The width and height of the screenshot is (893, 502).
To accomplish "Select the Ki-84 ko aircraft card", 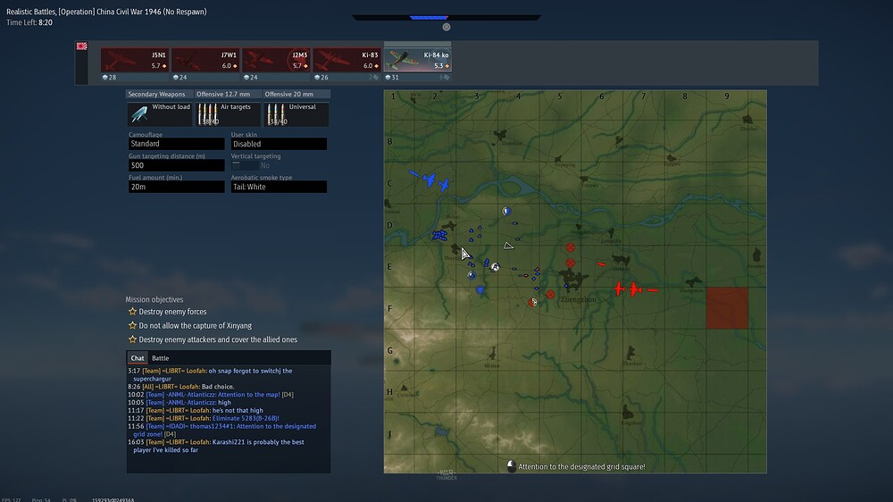I will coord(417,59).
